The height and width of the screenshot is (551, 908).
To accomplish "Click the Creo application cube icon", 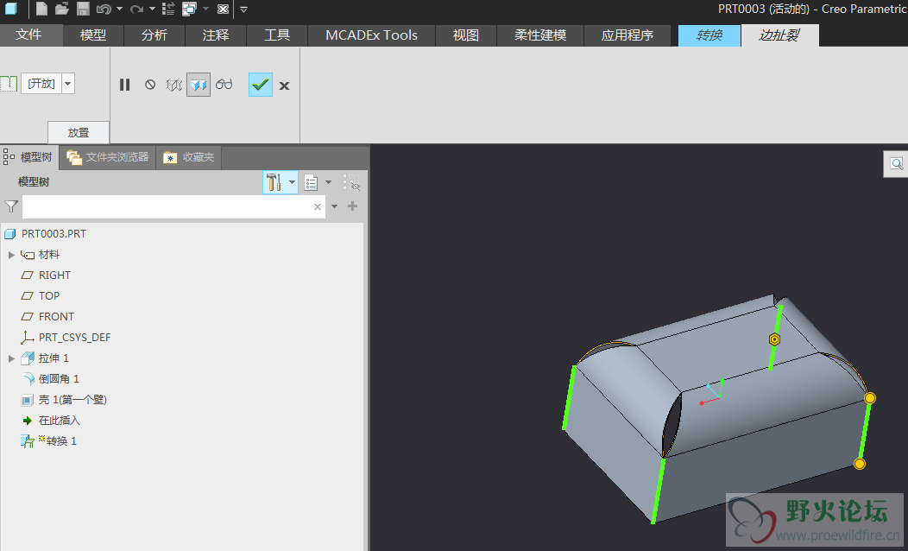I will click(11, 9).
